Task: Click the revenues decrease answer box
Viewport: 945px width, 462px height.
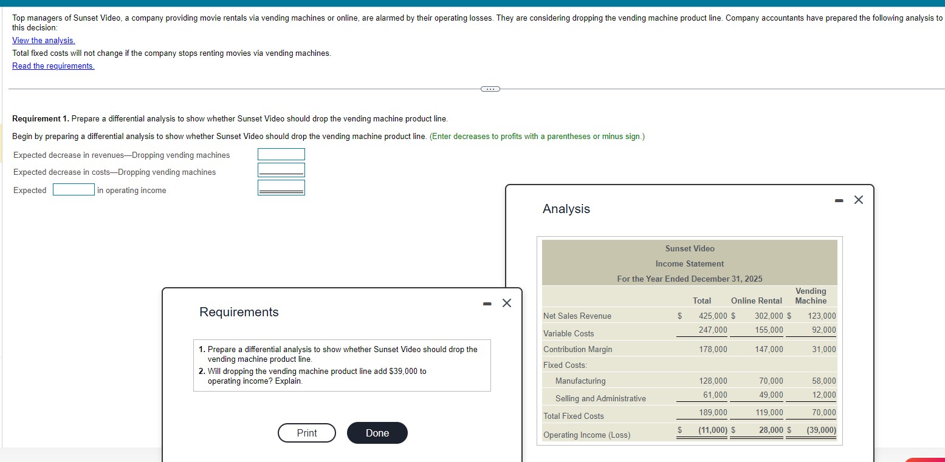Action: (x=281, y=154)
